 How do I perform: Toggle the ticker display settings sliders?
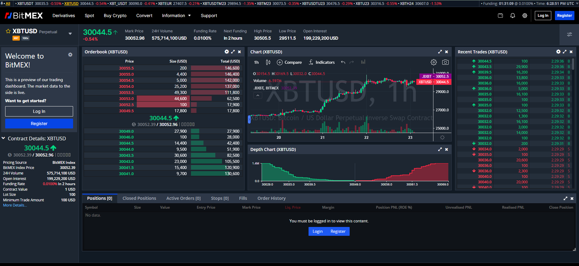[569, 34]
